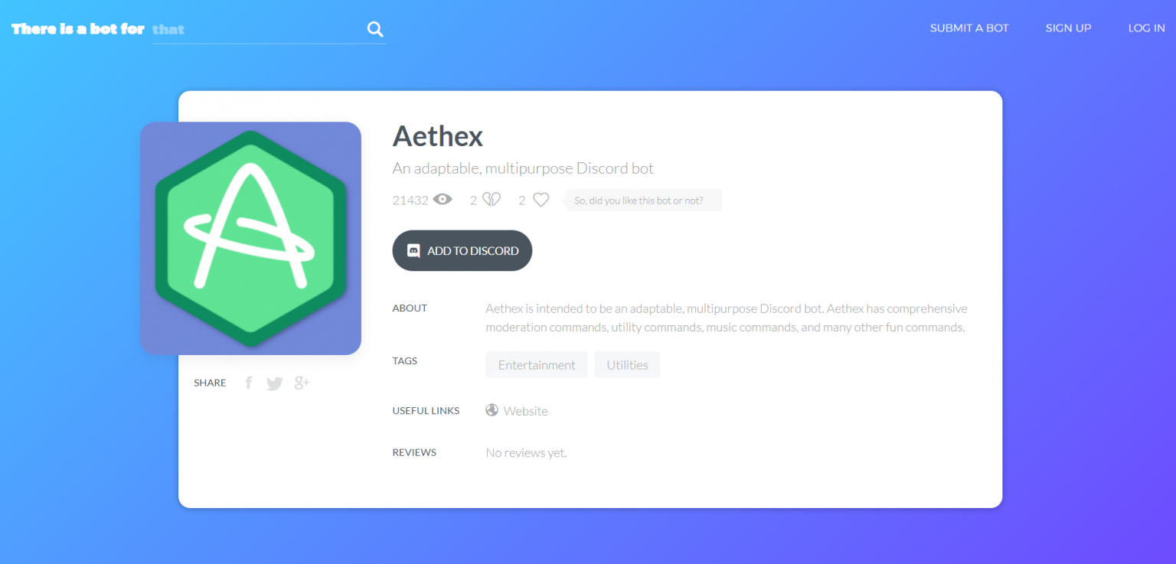The image size is (1176, 564).
Task: Select the Utilities tag
Action: (x=627, y=364)
